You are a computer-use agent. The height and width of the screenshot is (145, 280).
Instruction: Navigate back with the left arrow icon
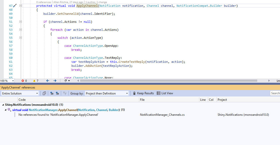coord(48,81)
